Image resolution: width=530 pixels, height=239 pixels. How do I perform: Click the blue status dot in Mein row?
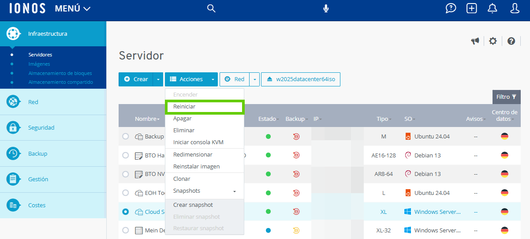coord(268,230)
